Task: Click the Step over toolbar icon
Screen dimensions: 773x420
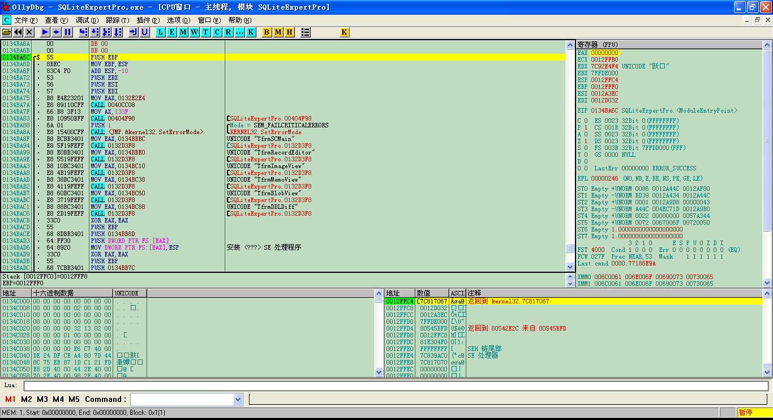Action: (x=95, y=32)
